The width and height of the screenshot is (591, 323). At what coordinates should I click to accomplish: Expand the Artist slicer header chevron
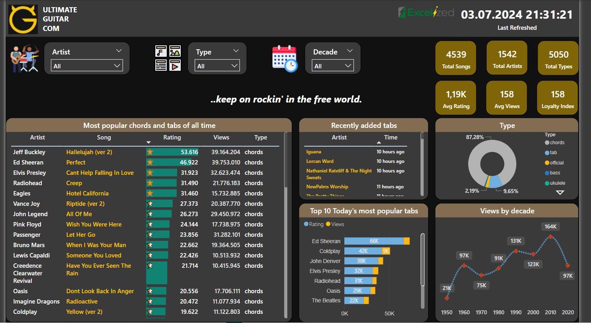pos(119,51)
